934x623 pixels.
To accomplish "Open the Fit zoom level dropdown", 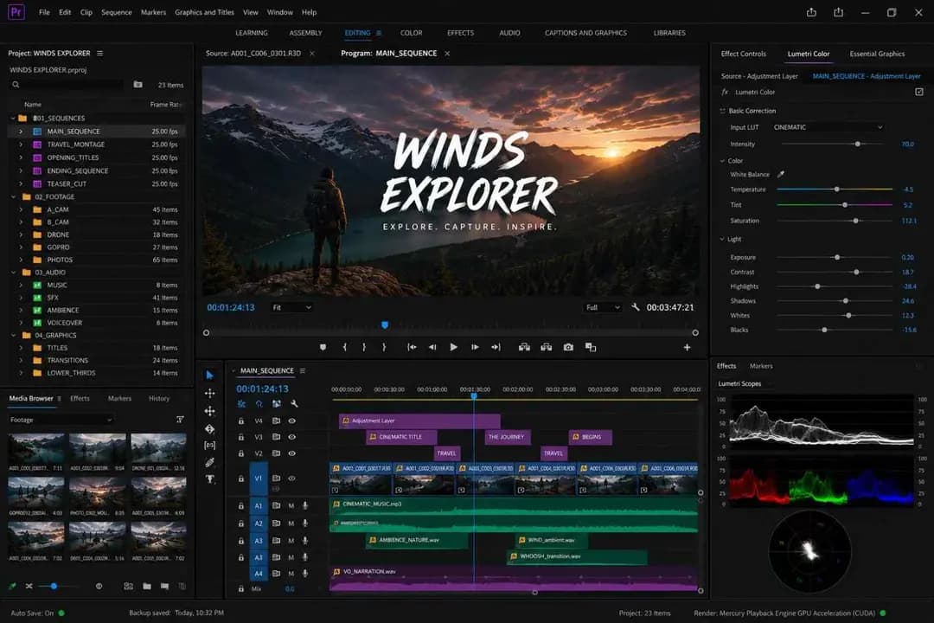I will point(292,307).
